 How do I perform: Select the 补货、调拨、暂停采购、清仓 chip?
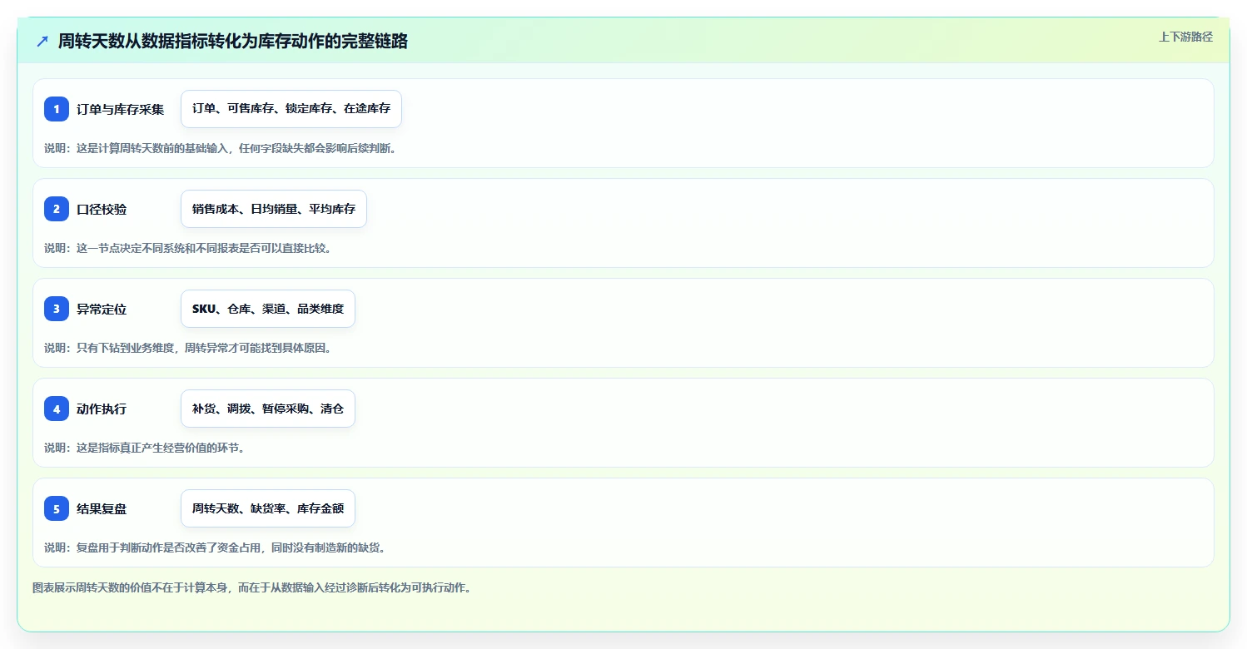point(268,409)
